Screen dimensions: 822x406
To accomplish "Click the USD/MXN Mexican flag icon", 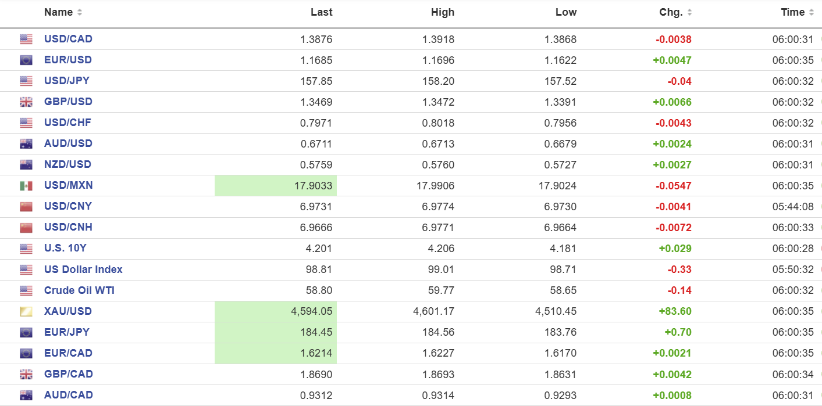I will coord(26,186).
